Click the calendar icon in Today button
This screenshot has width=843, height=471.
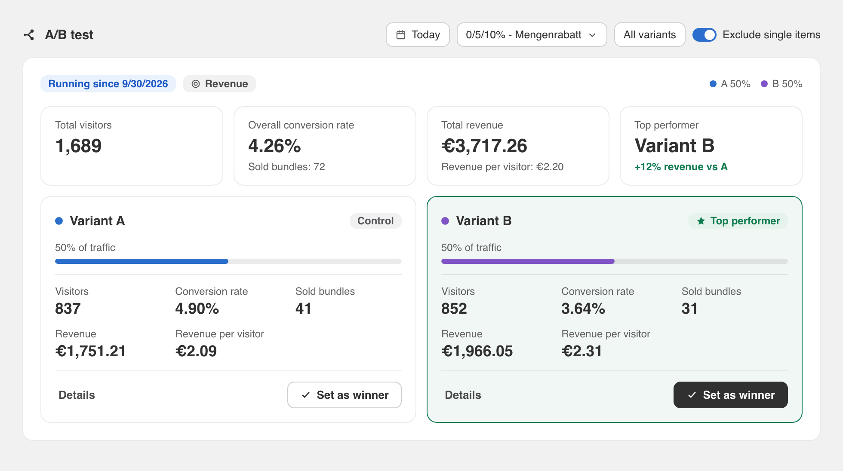(401, 35)
